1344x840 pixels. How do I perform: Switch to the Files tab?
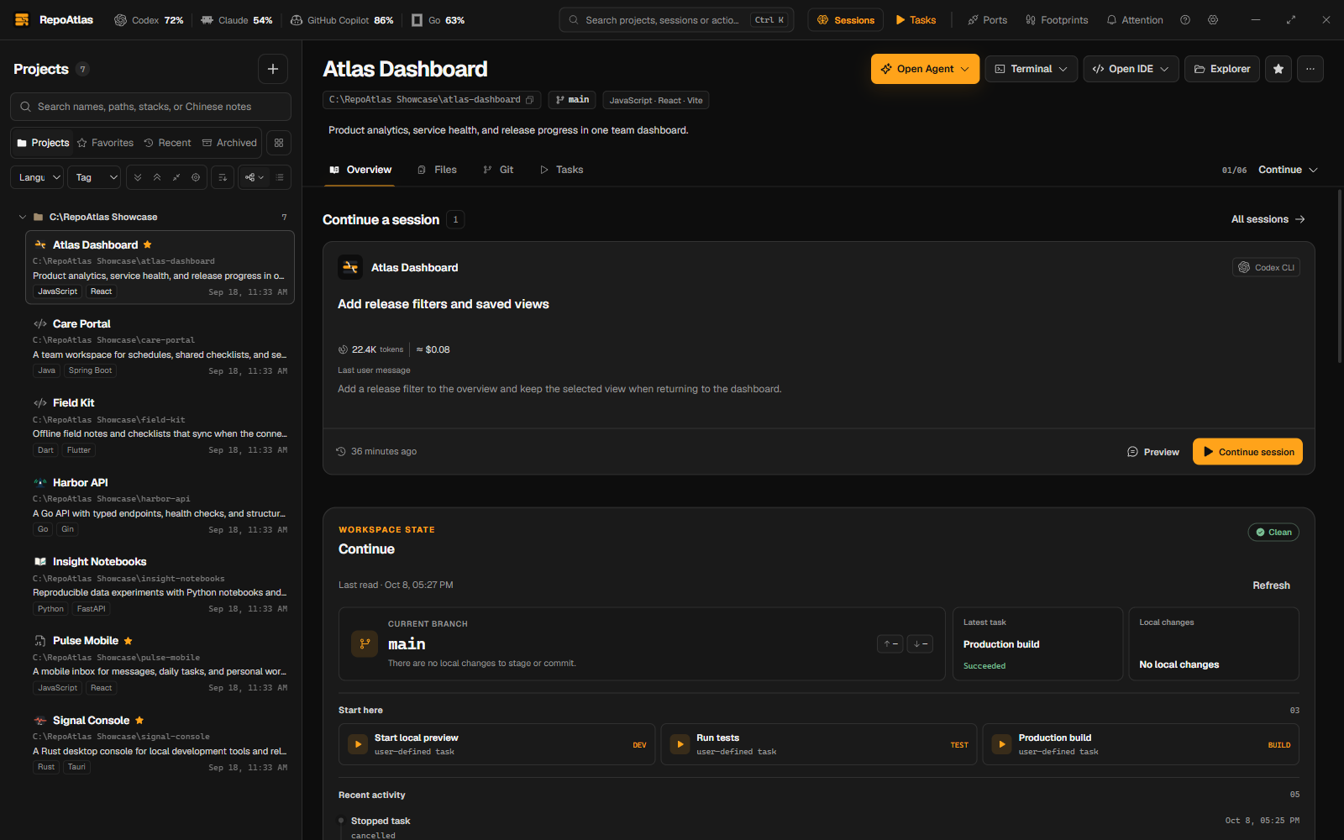pos(437,170)
